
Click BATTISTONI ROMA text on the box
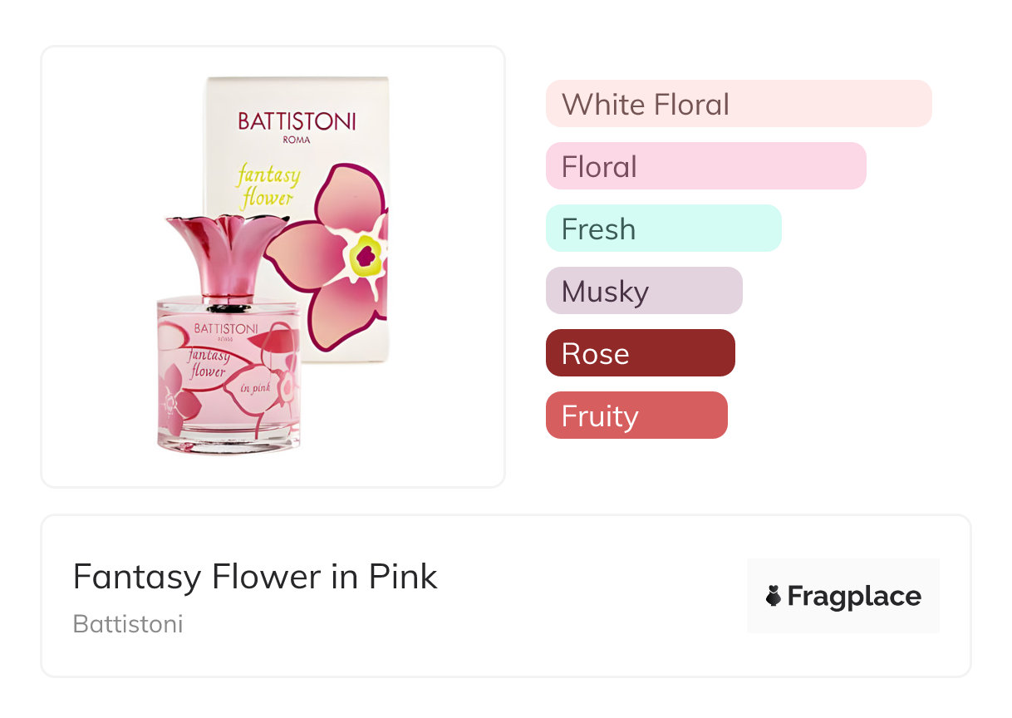[297, 125]
